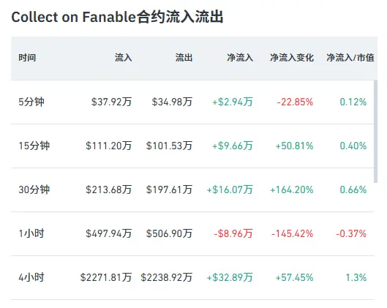Click the +$9.66万 net inflow value
The image size is (387, 308).
[x=233, y=146]
